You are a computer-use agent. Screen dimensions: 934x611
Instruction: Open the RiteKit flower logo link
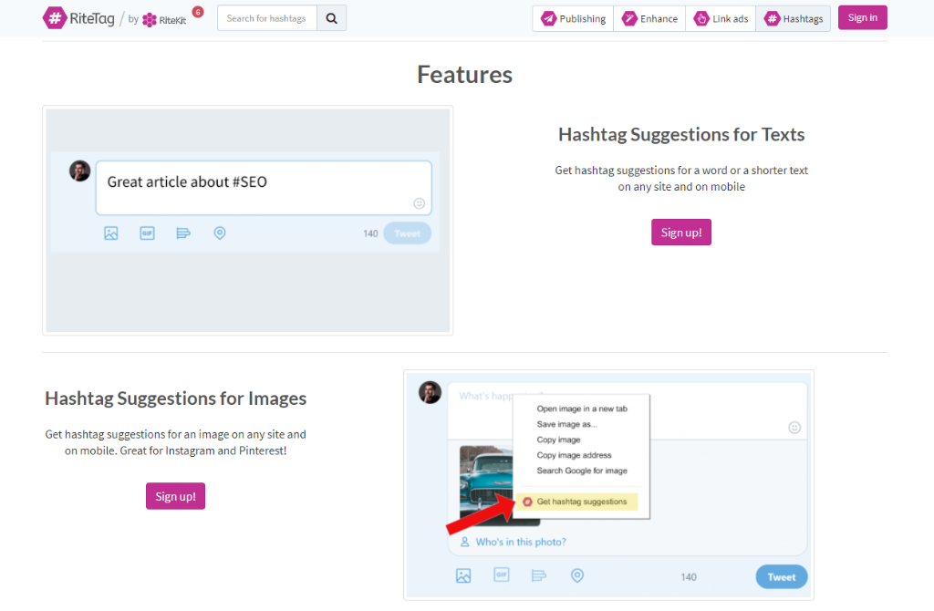click(x=164, y=20)
